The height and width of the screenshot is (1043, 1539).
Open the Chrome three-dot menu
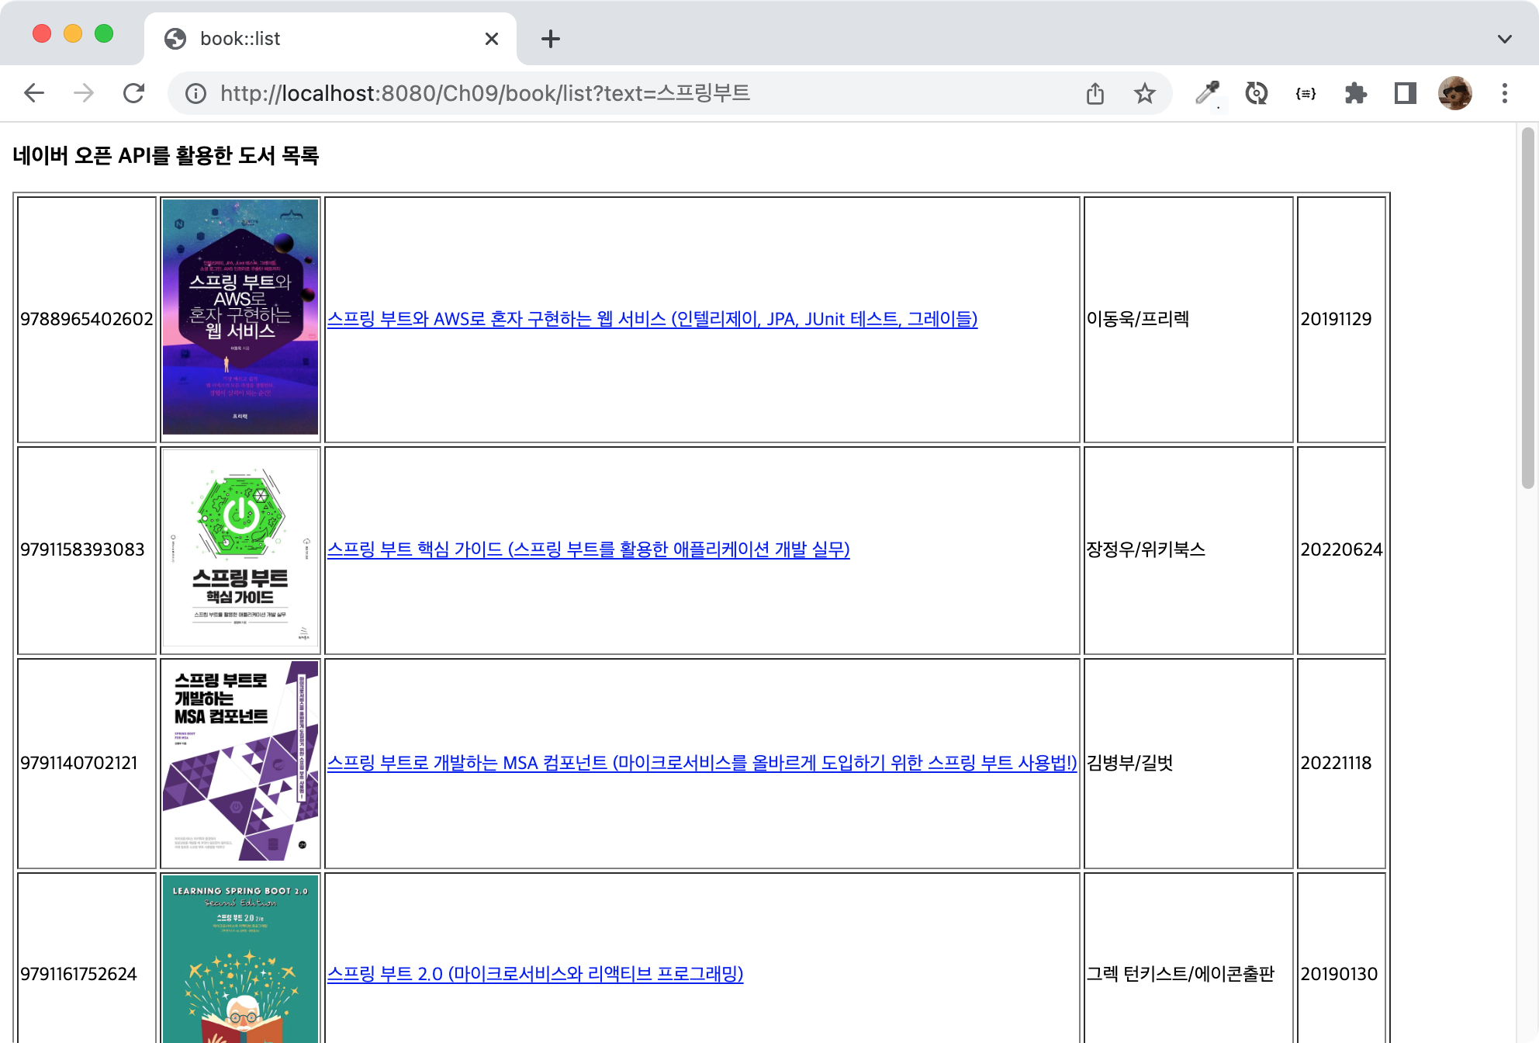pos(1504,93)
